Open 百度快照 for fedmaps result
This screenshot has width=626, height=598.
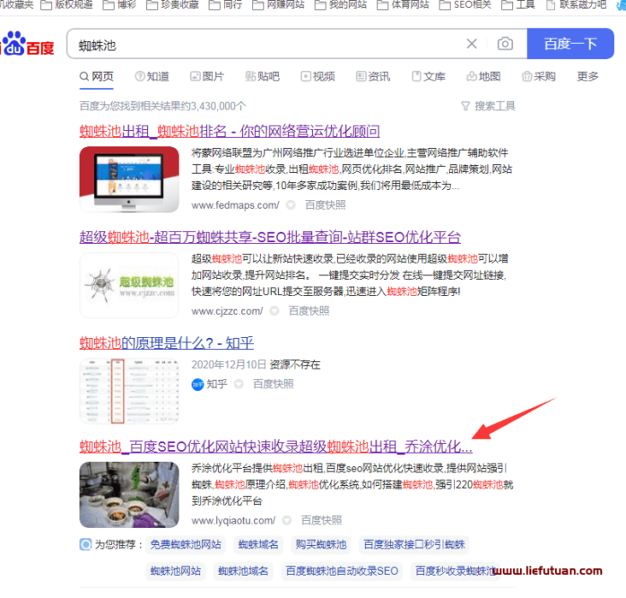click(326, 205)
